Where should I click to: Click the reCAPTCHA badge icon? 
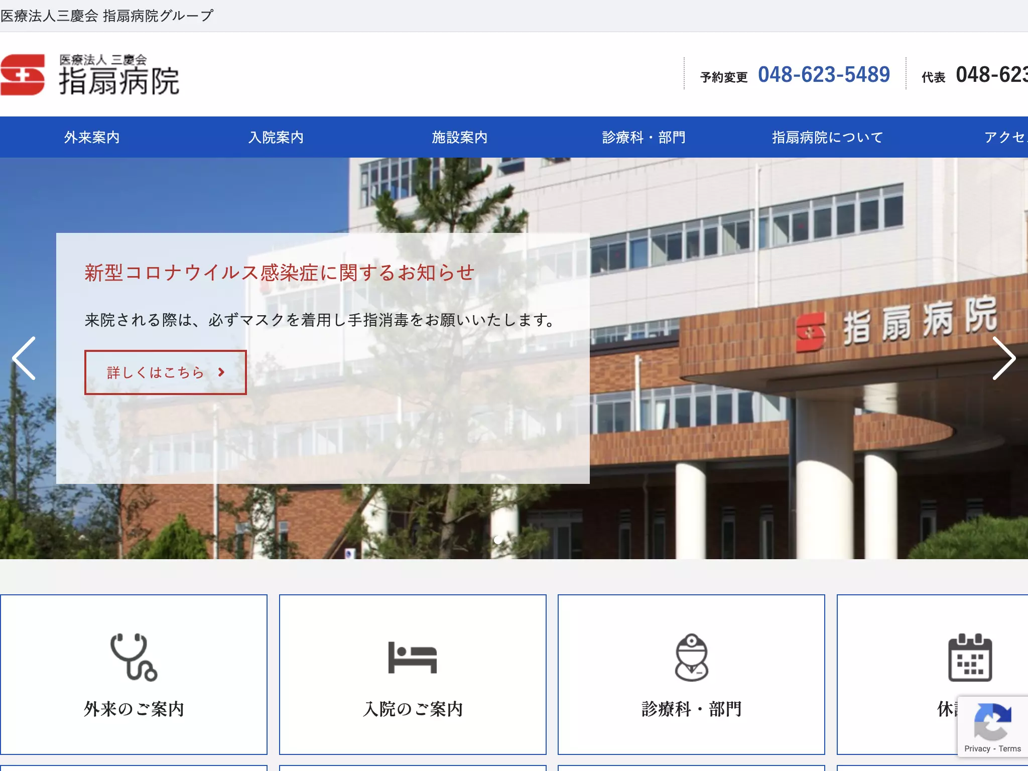[x=992, y=722]
